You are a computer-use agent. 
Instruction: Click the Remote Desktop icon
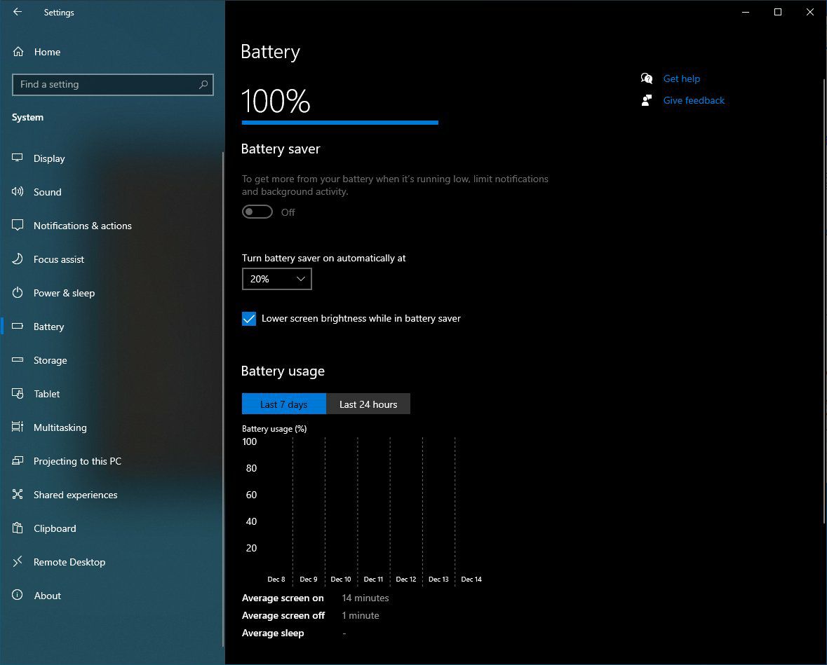(18, 561)
